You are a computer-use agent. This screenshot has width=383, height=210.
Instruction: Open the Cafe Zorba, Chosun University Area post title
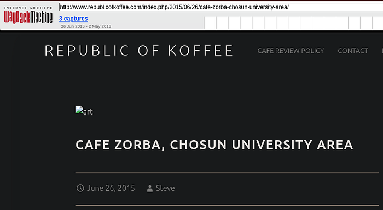(214, 145)
